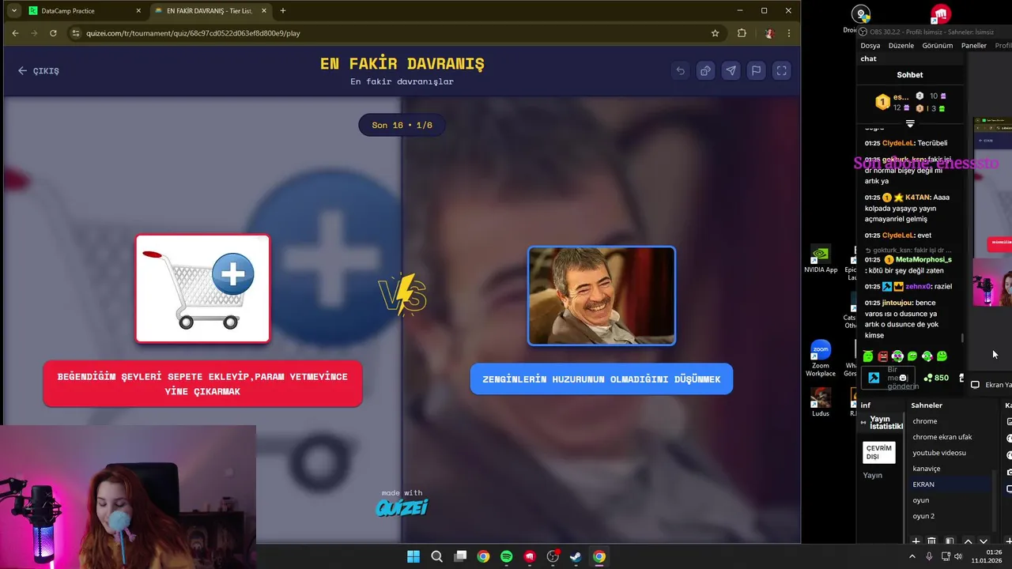Open OBS Paneller menu
The width and height of the screenshot is (1012, 569).
tap(974, 46)
